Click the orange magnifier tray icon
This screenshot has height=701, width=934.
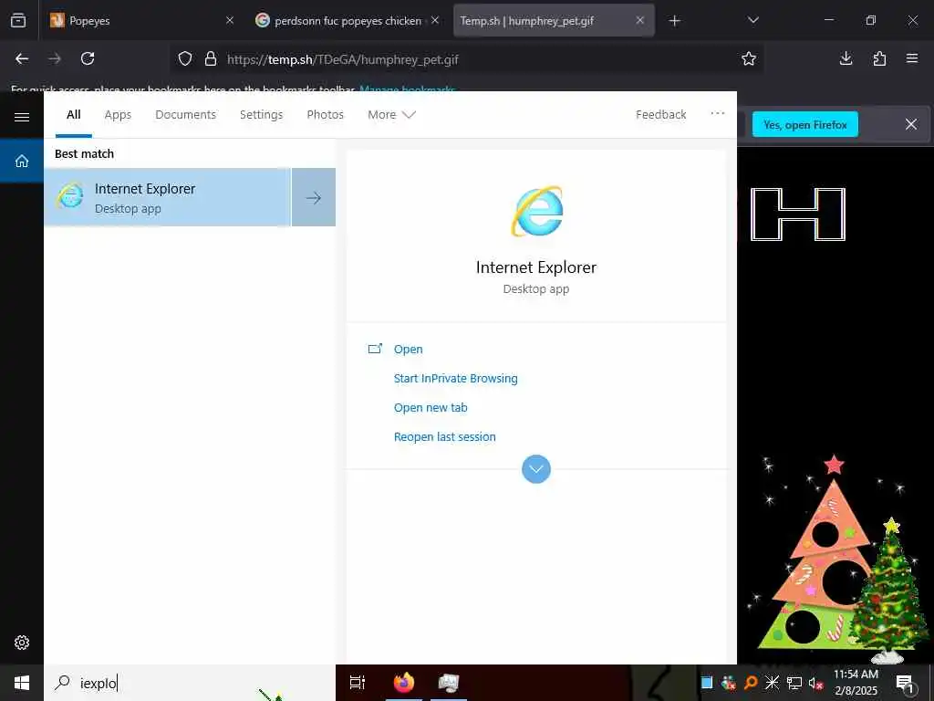[751, 683]
